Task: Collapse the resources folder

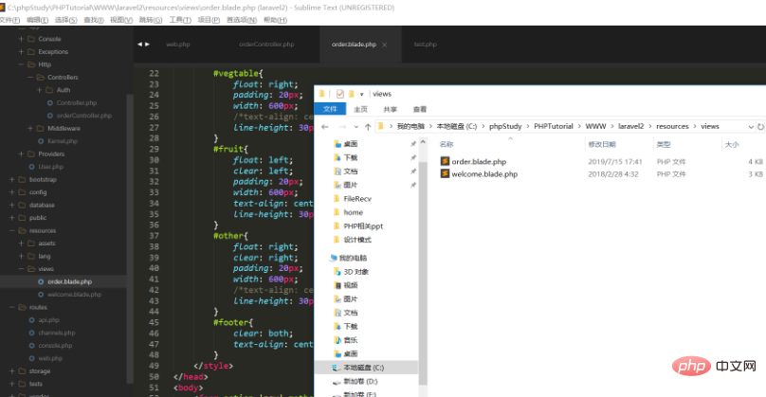Action: [x=11, y=230]
